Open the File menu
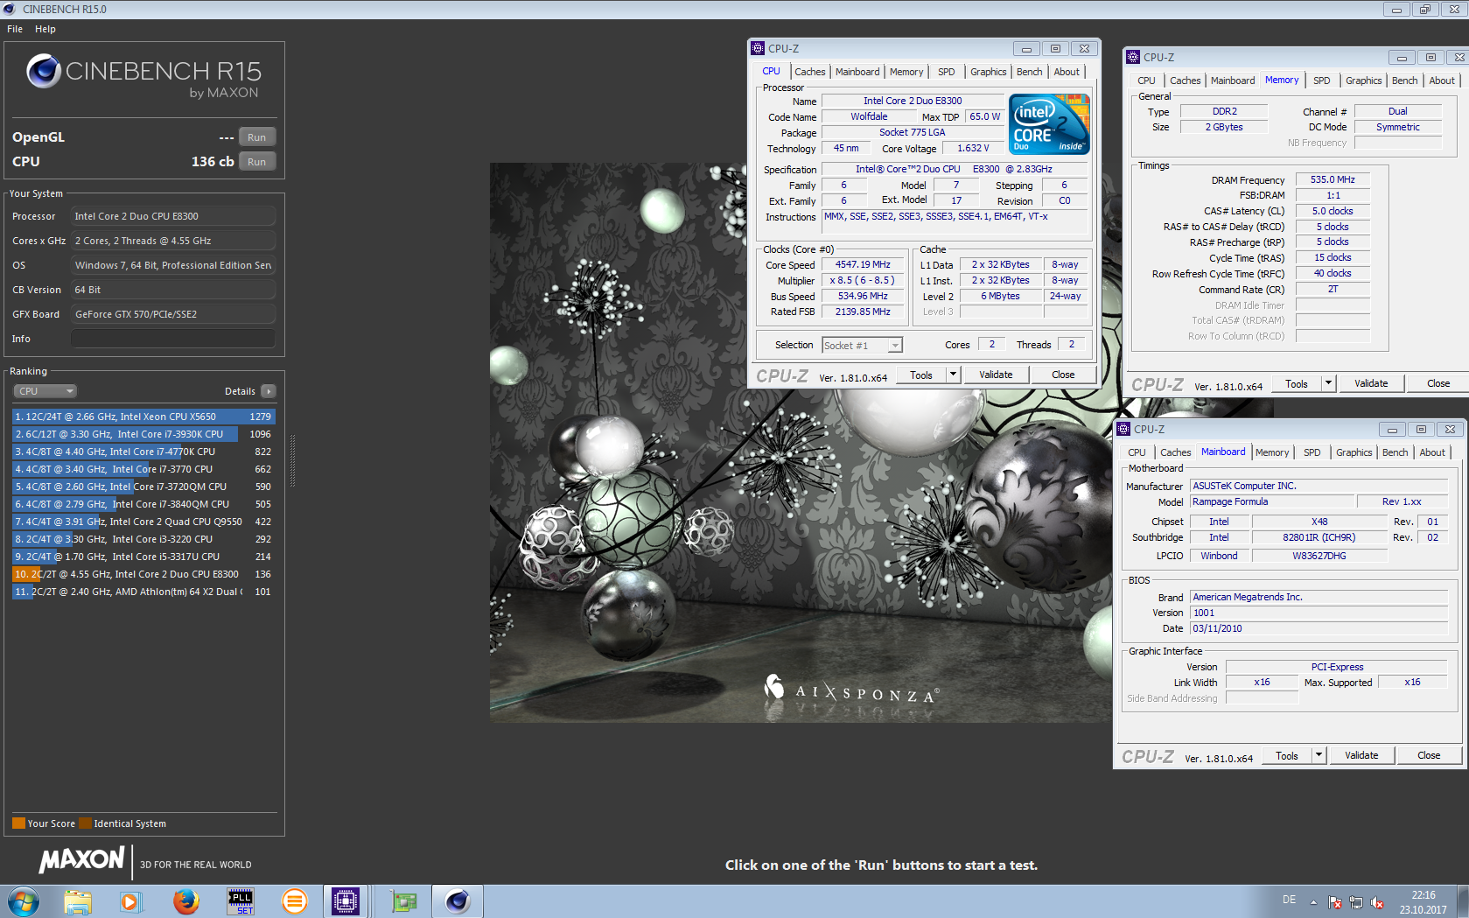This screenshot has width=1469, height=918. 15,29
